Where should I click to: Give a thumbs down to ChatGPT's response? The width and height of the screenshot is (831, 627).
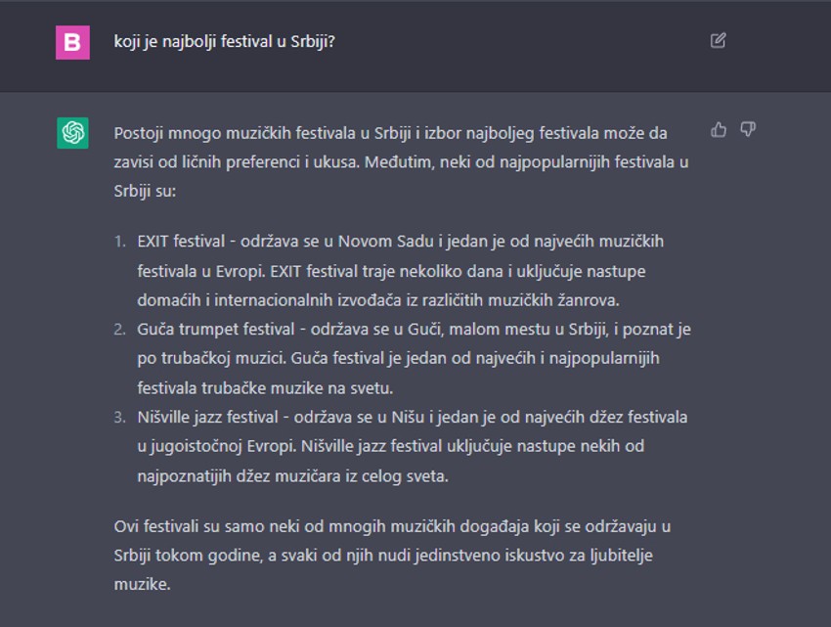coord(746,128)
